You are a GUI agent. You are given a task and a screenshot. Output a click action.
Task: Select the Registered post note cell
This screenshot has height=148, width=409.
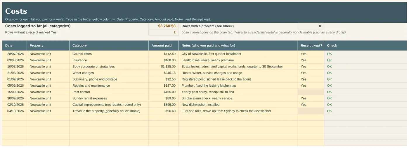pyautogui.click(x=238, y=79)
